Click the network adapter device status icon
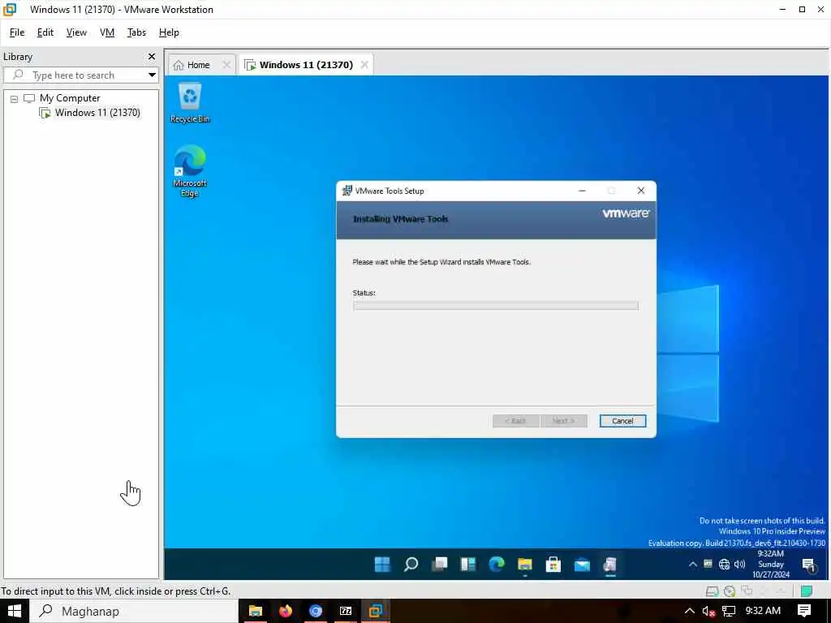This screenshot has height=623, width=831. pyautogui.click(x=747, y=591)
